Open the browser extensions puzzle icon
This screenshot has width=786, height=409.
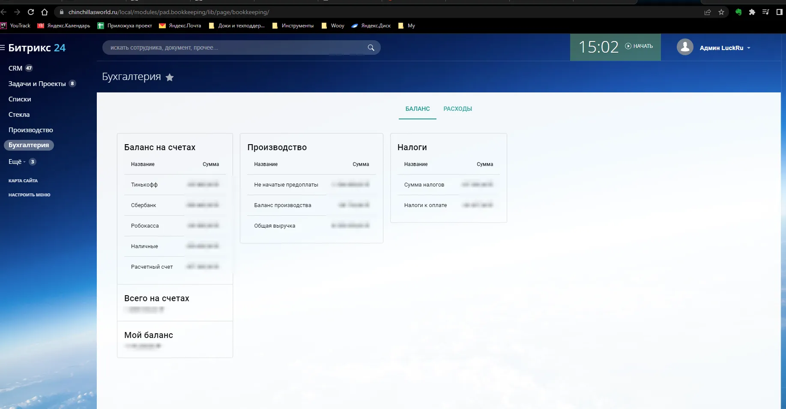752,12
